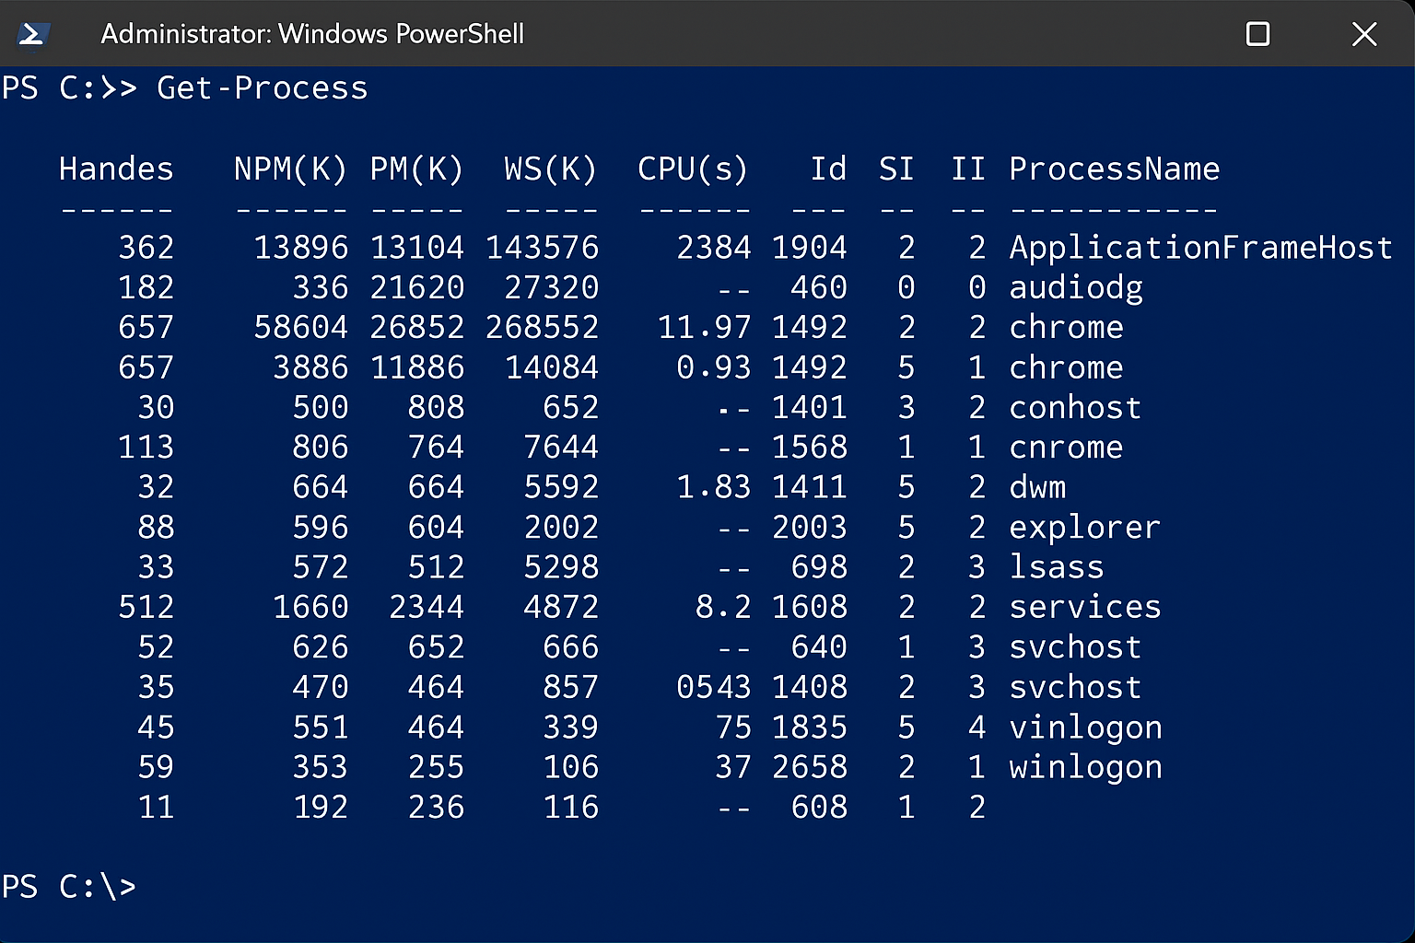Select the services process entry
The image size is (1415, 943).
(1085, 606)
